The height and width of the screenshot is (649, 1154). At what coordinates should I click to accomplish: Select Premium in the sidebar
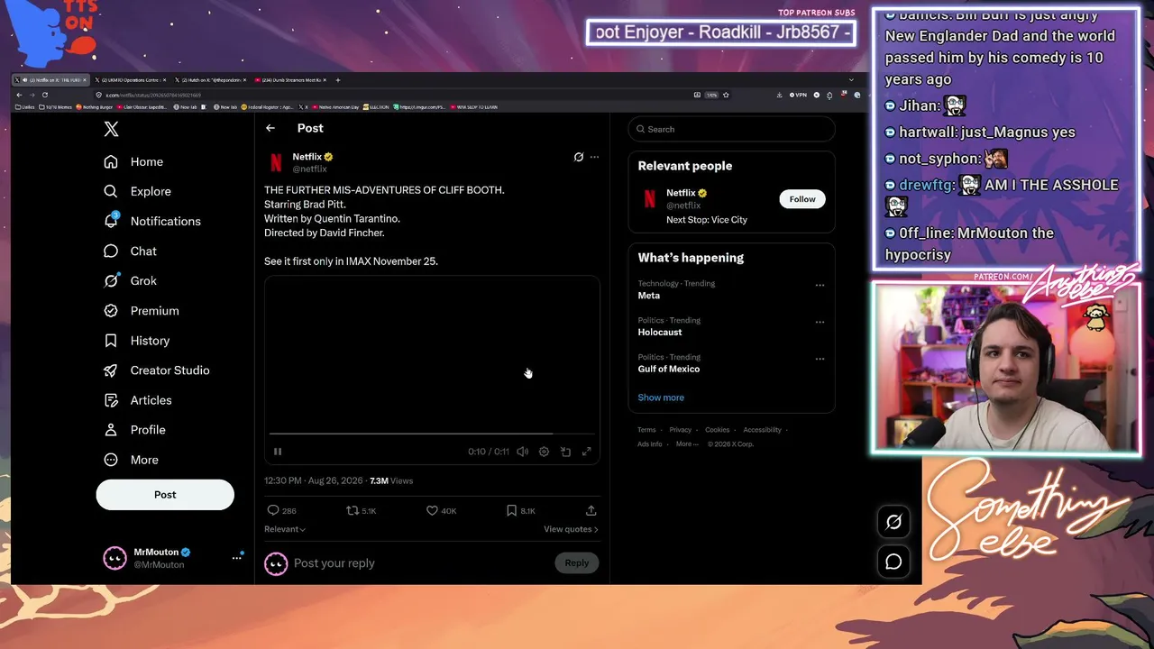pyautogui.click(x=142, y=310)
